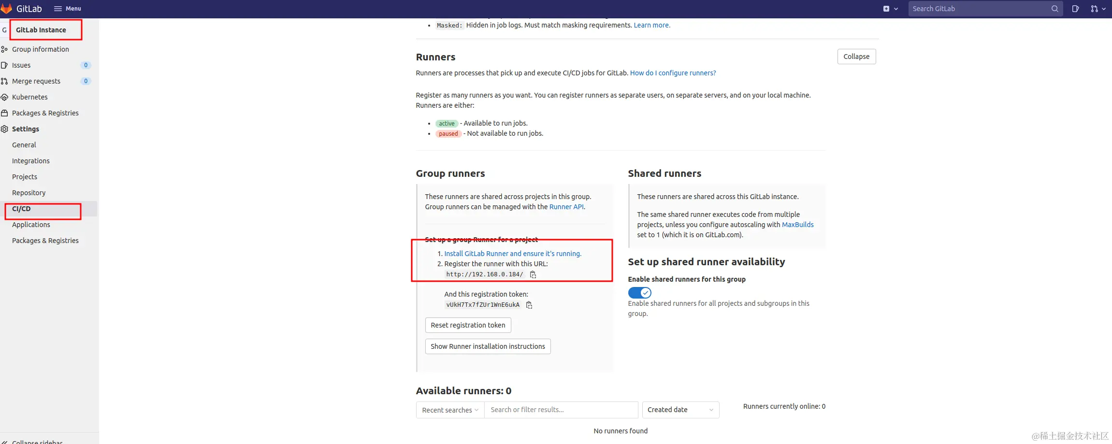The image size is (1112, 444).
Task: Click the Group information icon
Action: (4, 49)
